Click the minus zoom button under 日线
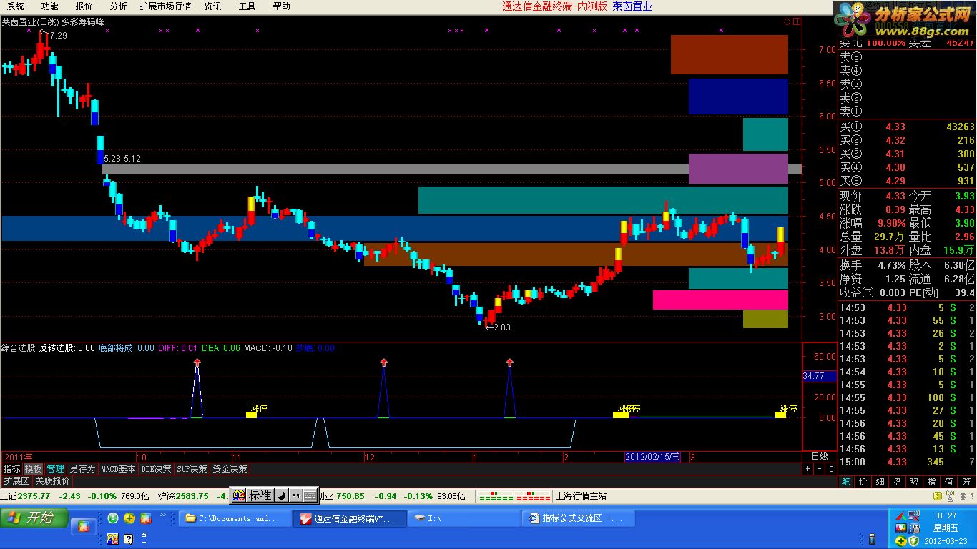 pos(820,469)
